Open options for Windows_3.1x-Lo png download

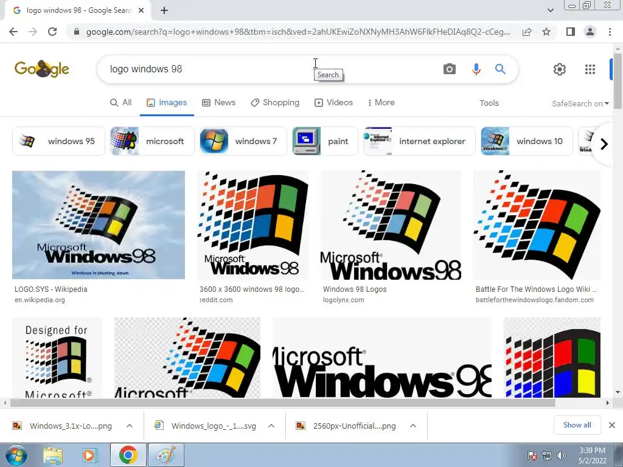point(130,426)
